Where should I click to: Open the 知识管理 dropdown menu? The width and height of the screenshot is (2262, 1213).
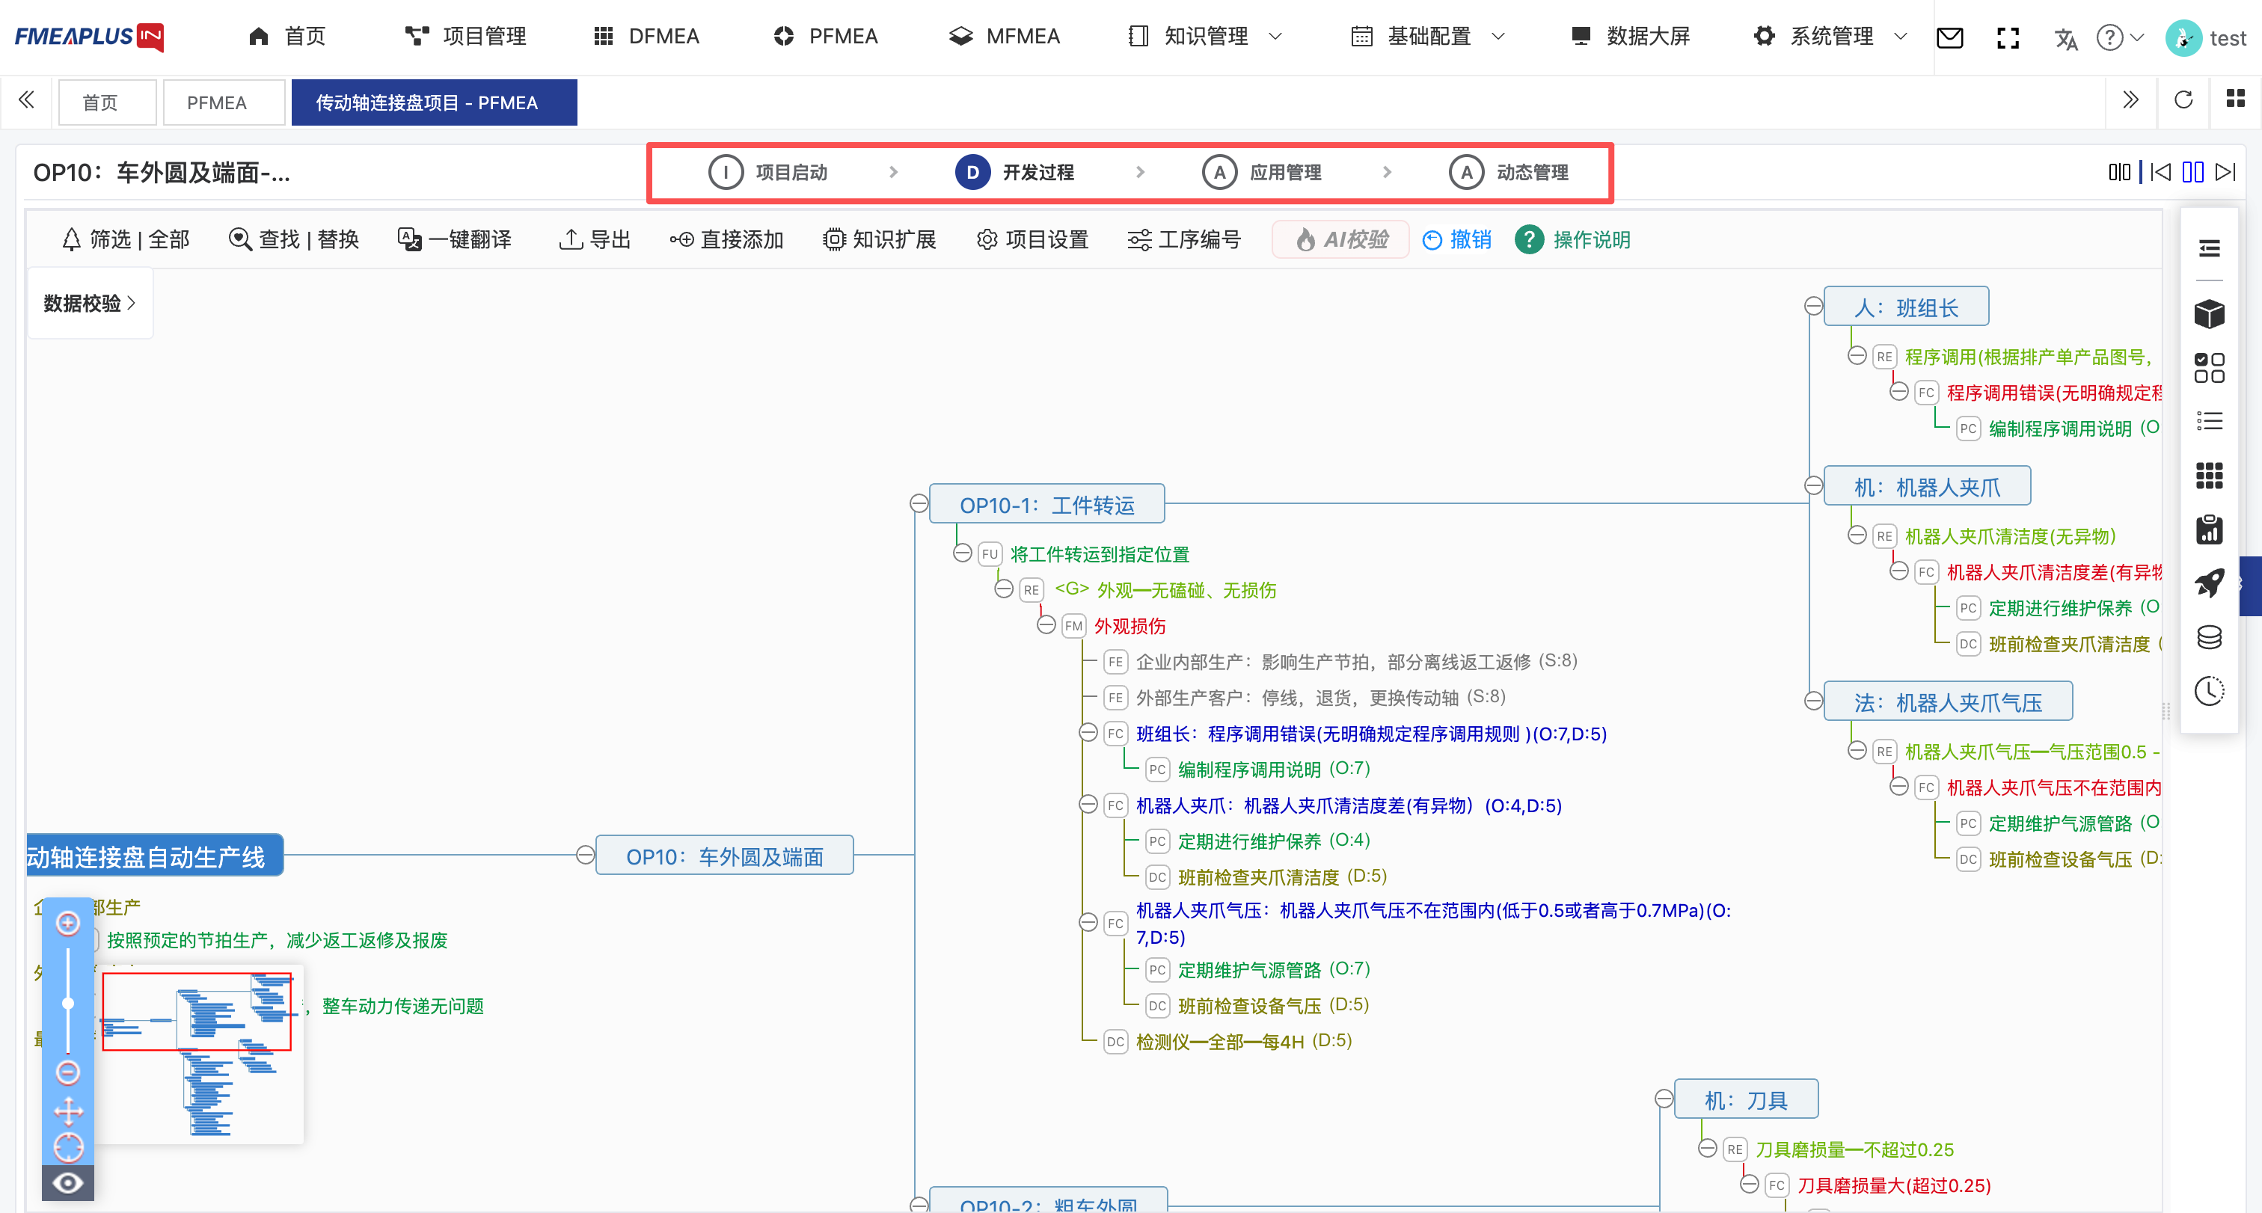point(1205,36)
